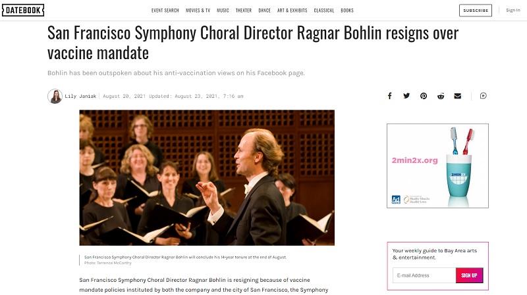Image resolution: width=527 pixels, height=295 pixels.
Task: Click the Sign Up newsletter button
Action: pyautogui.click(x=469, y=275)
